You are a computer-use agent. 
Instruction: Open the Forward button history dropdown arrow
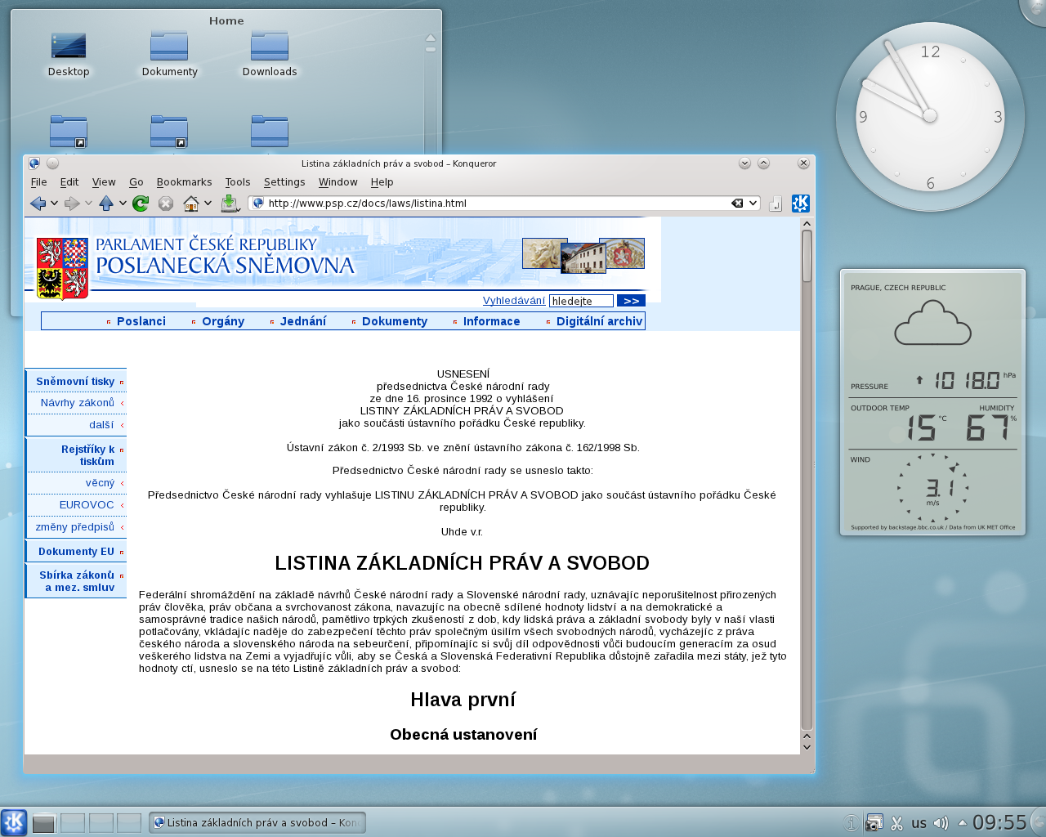coord(88,204)
